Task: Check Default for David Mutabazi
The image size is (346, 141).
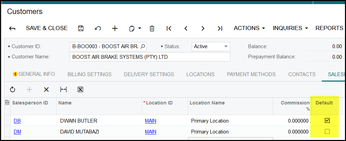Action: click(x=327, y=131)
